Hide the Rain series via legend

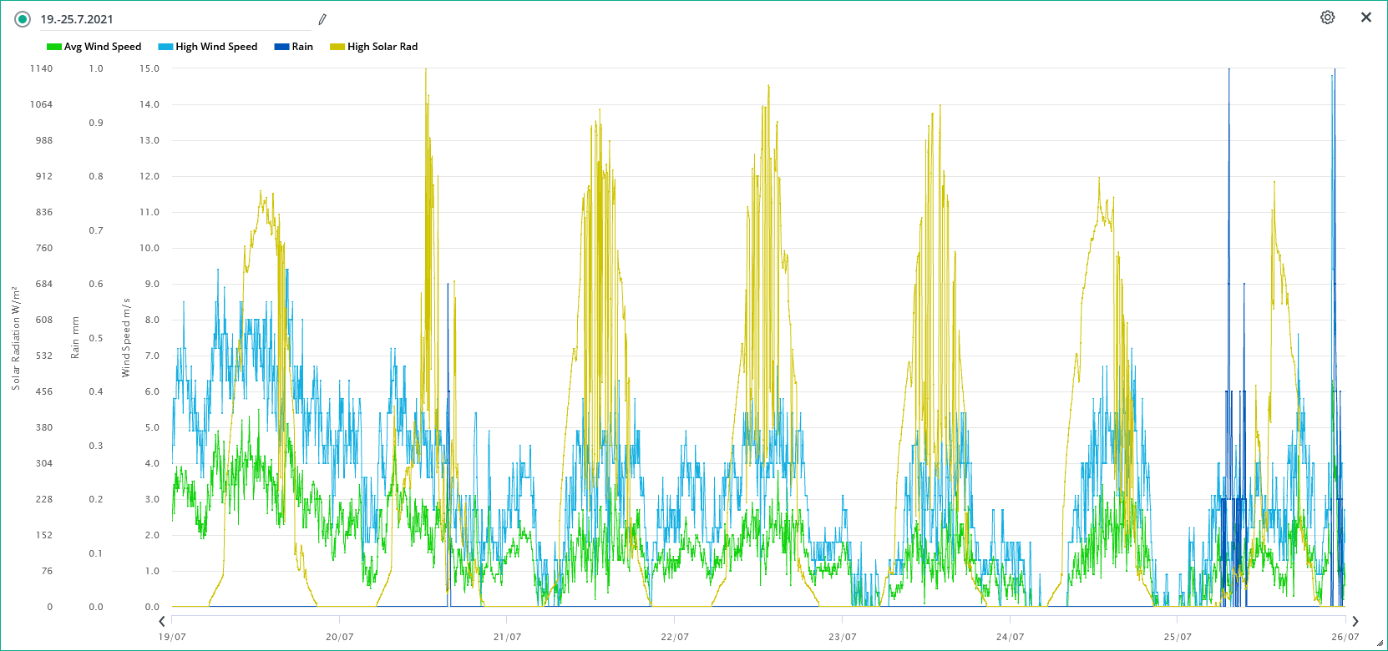[x=301, y=47]
